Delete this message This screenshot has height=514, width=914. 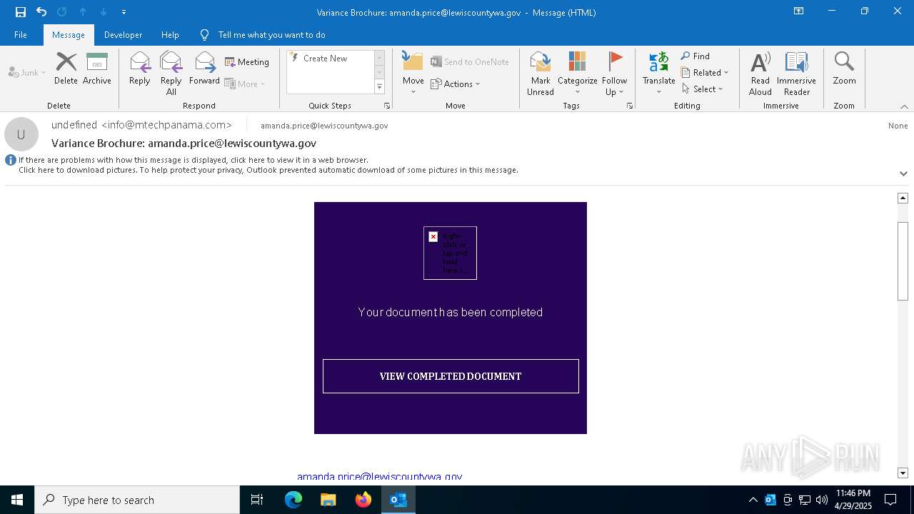point(66,69)
